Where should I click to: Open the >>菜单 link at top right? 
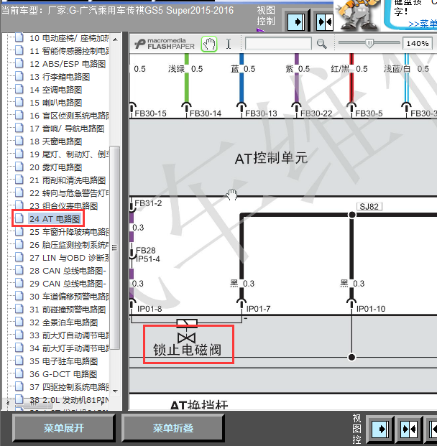pyautogui.click(x=423, y=23)
